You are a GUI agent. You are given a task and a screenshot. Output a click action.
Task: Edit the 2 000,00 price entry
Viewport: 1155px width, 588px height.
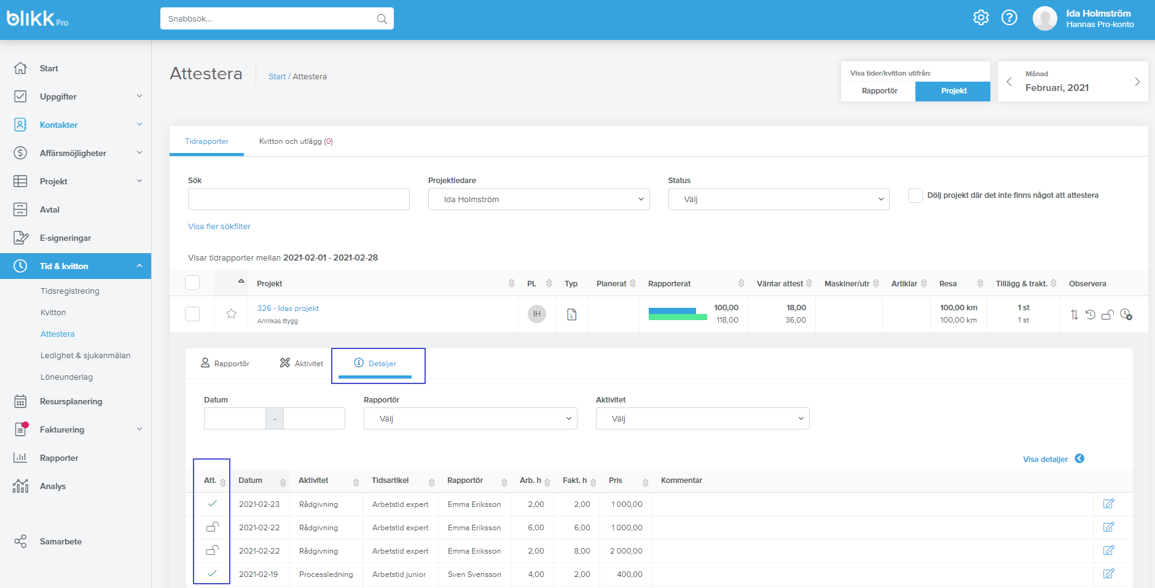[1109, 551]
